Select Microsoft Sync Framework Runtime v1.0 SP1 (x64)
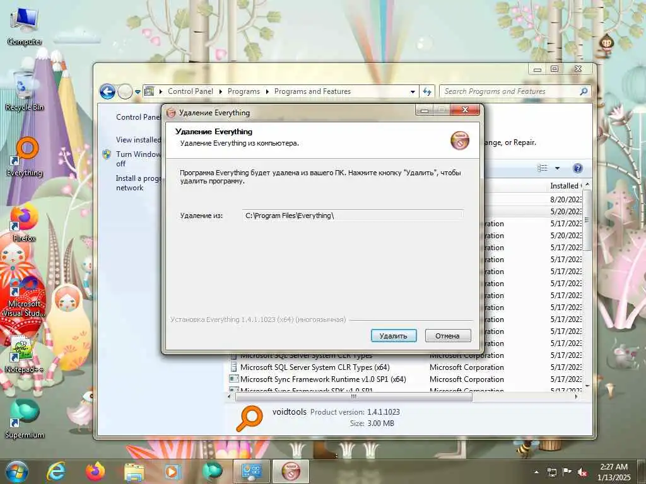 point(323,379)
